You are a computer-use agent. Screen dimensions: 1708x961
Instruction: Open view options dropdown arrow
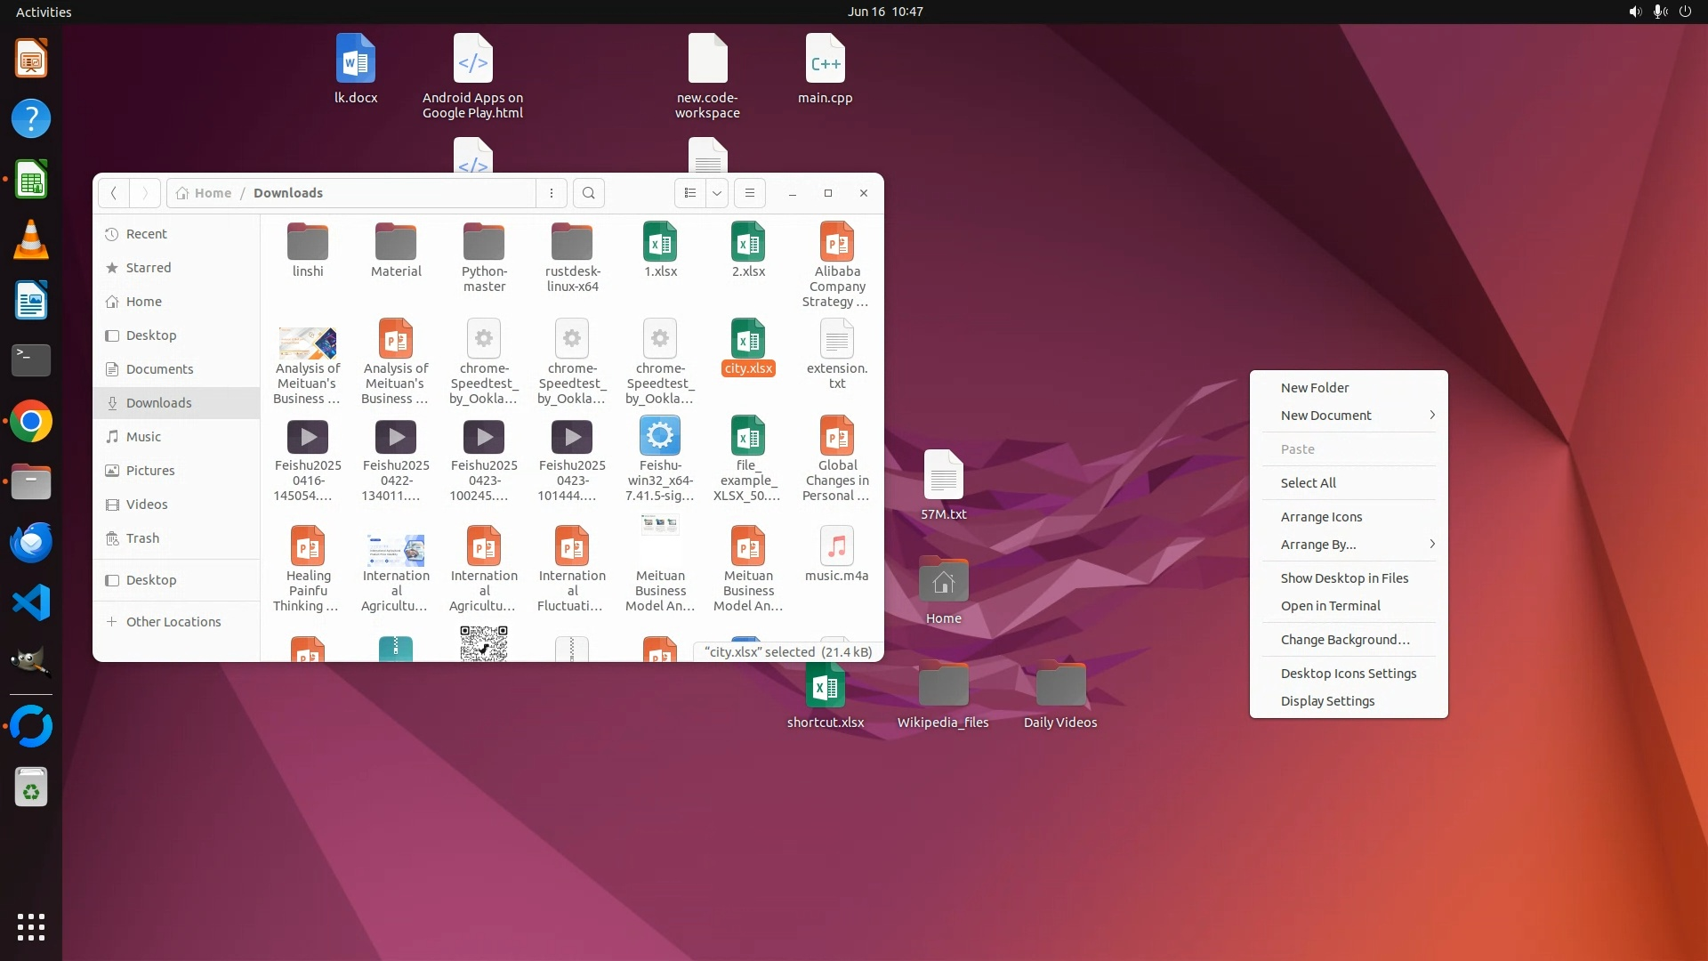point(717,193)
